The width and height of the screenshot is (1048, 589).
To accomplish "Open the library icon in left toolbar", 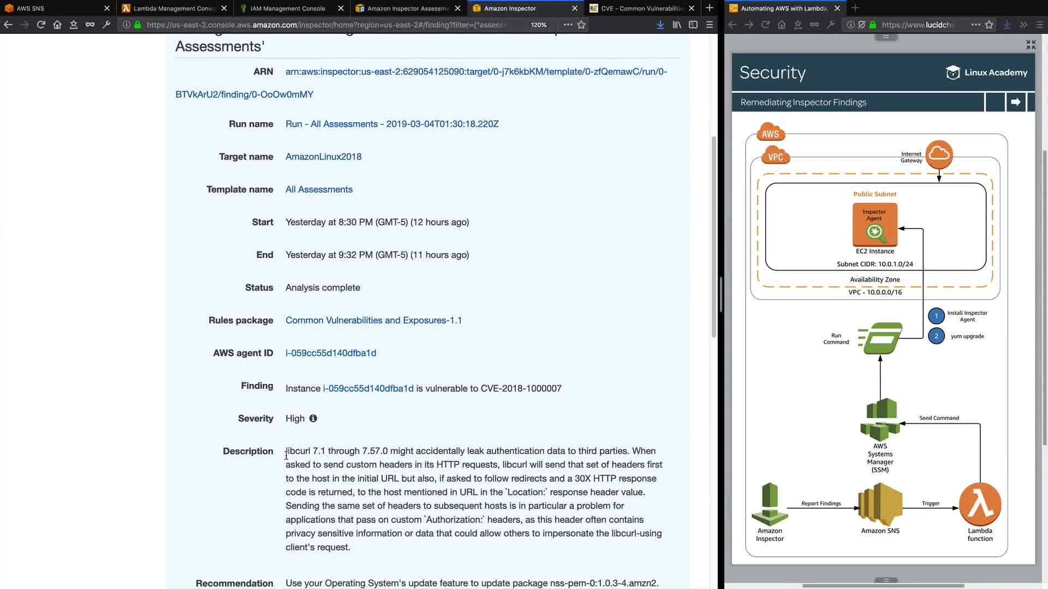I will [677, 25].
